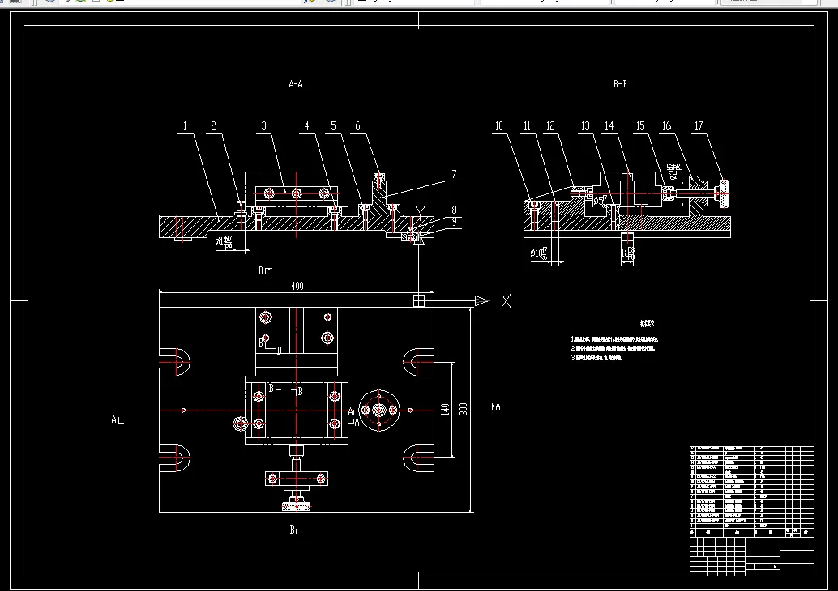The image size is (838, 591).
Task: Select the 400 width dimension text
Action: [x=297, y=286]
